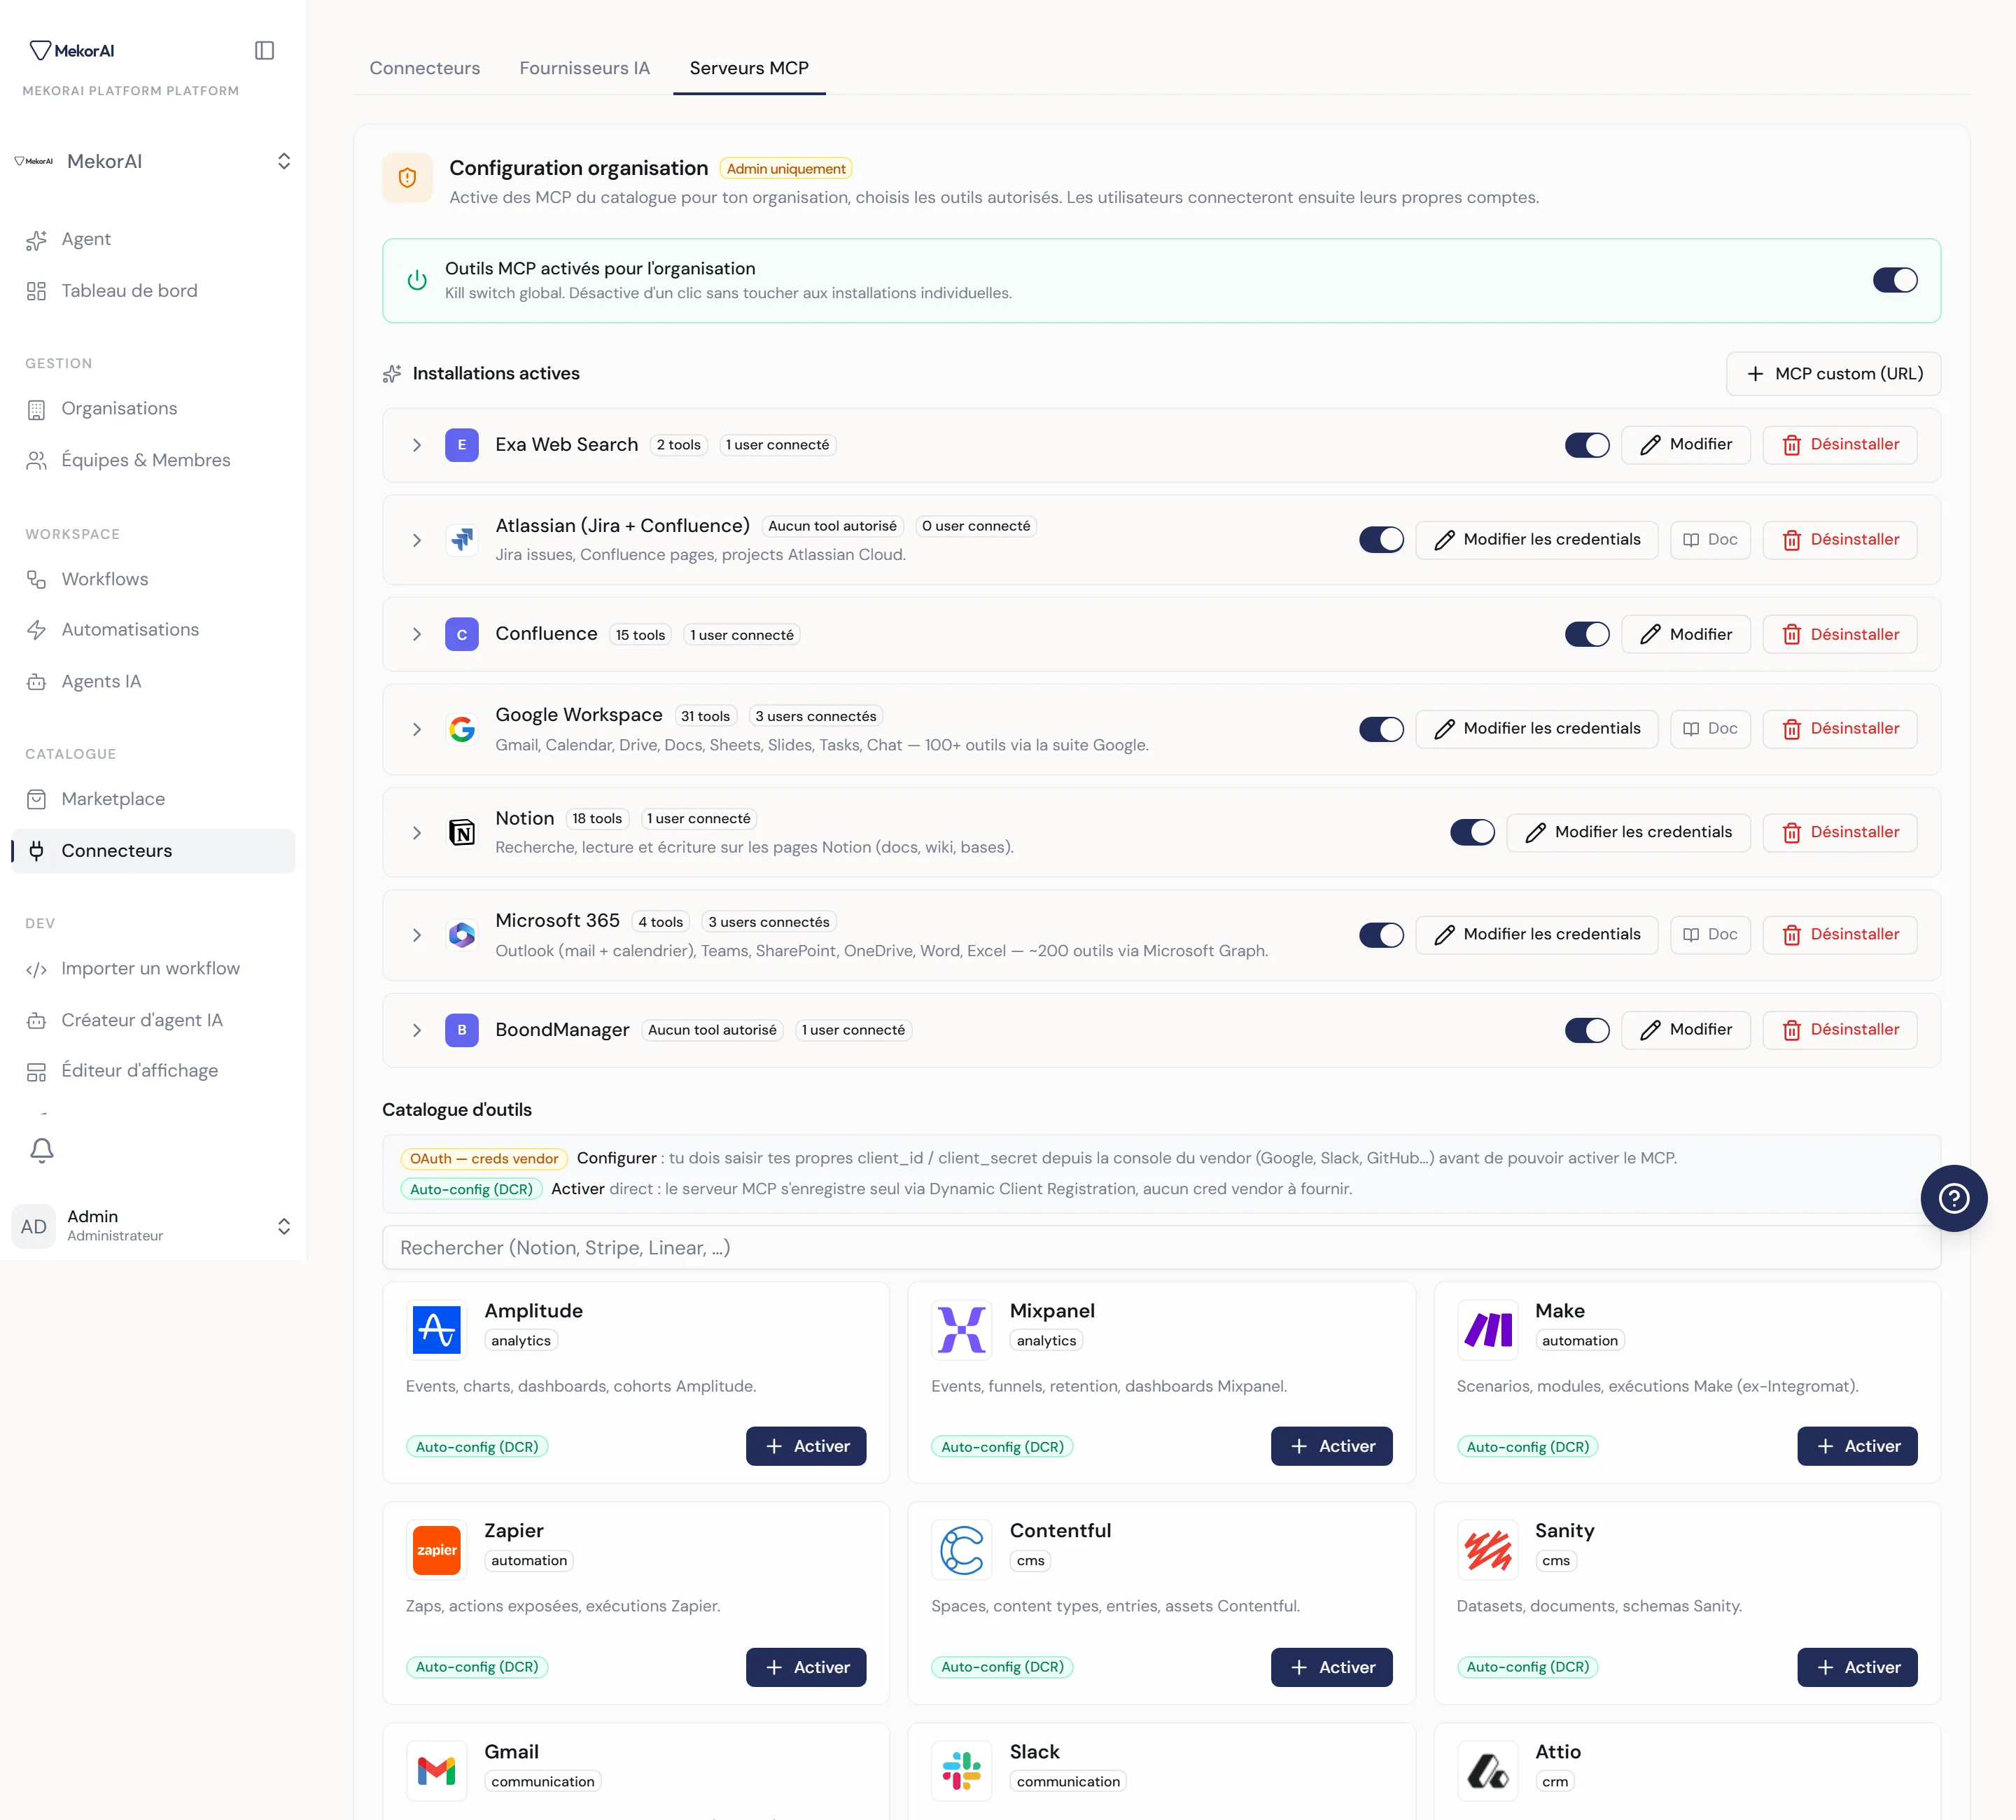Screen dimensions: 2016x1820
Task: Switch to the Fournisseurs IA tab
Action: click(584, 68)
